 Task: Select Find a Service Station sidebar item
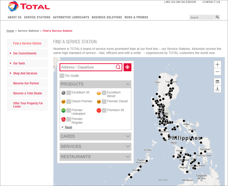coord(27,43)
